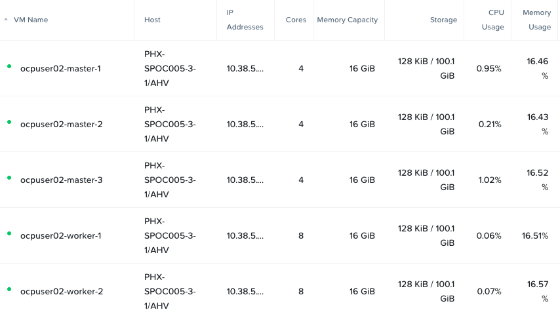Sort table by VM Name column

31,20
